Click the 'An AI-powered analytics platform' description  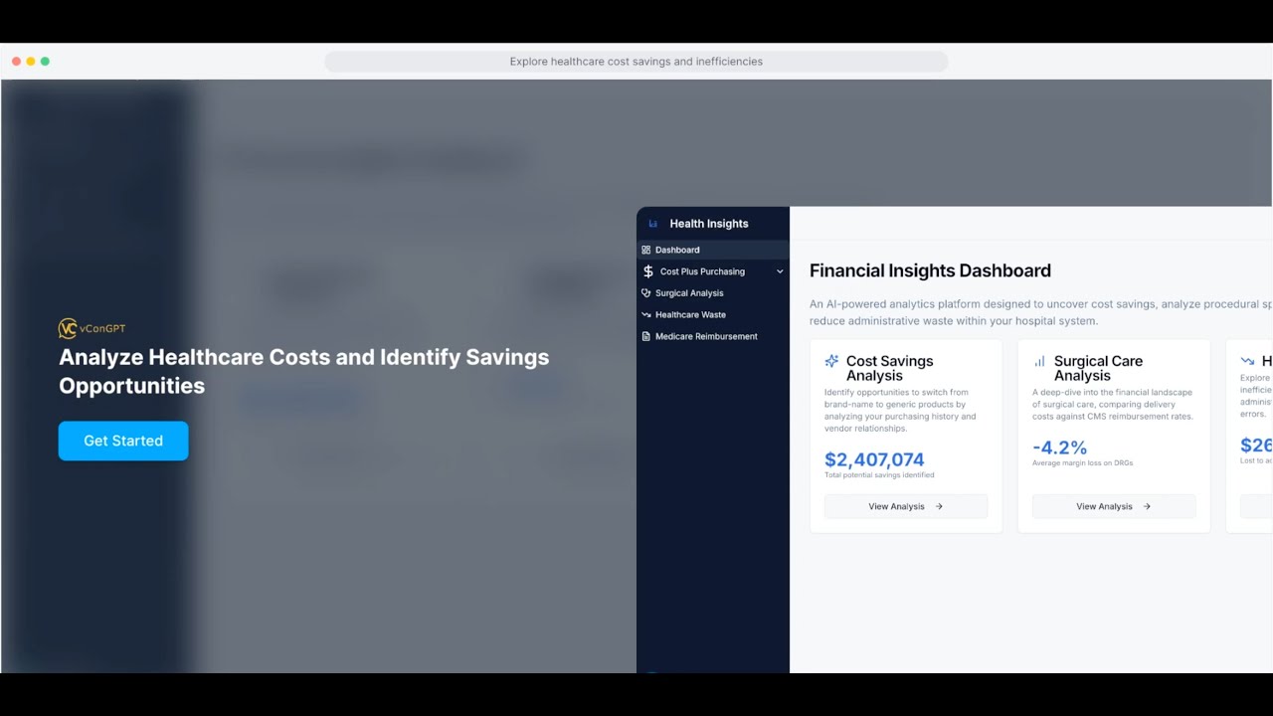tap(1040, 312)
